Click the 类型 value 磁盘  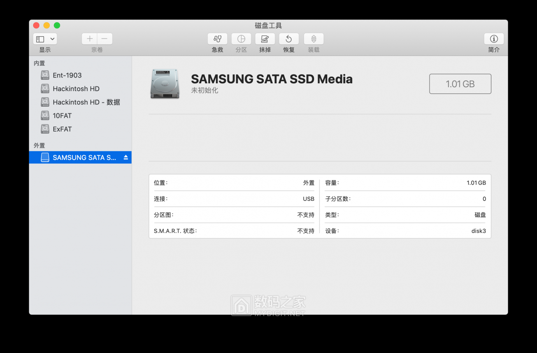[480, 215]
